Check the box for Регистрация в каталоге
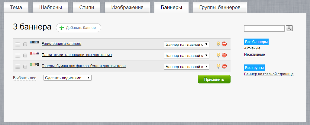The image size is (310, 125). (25, 44)
